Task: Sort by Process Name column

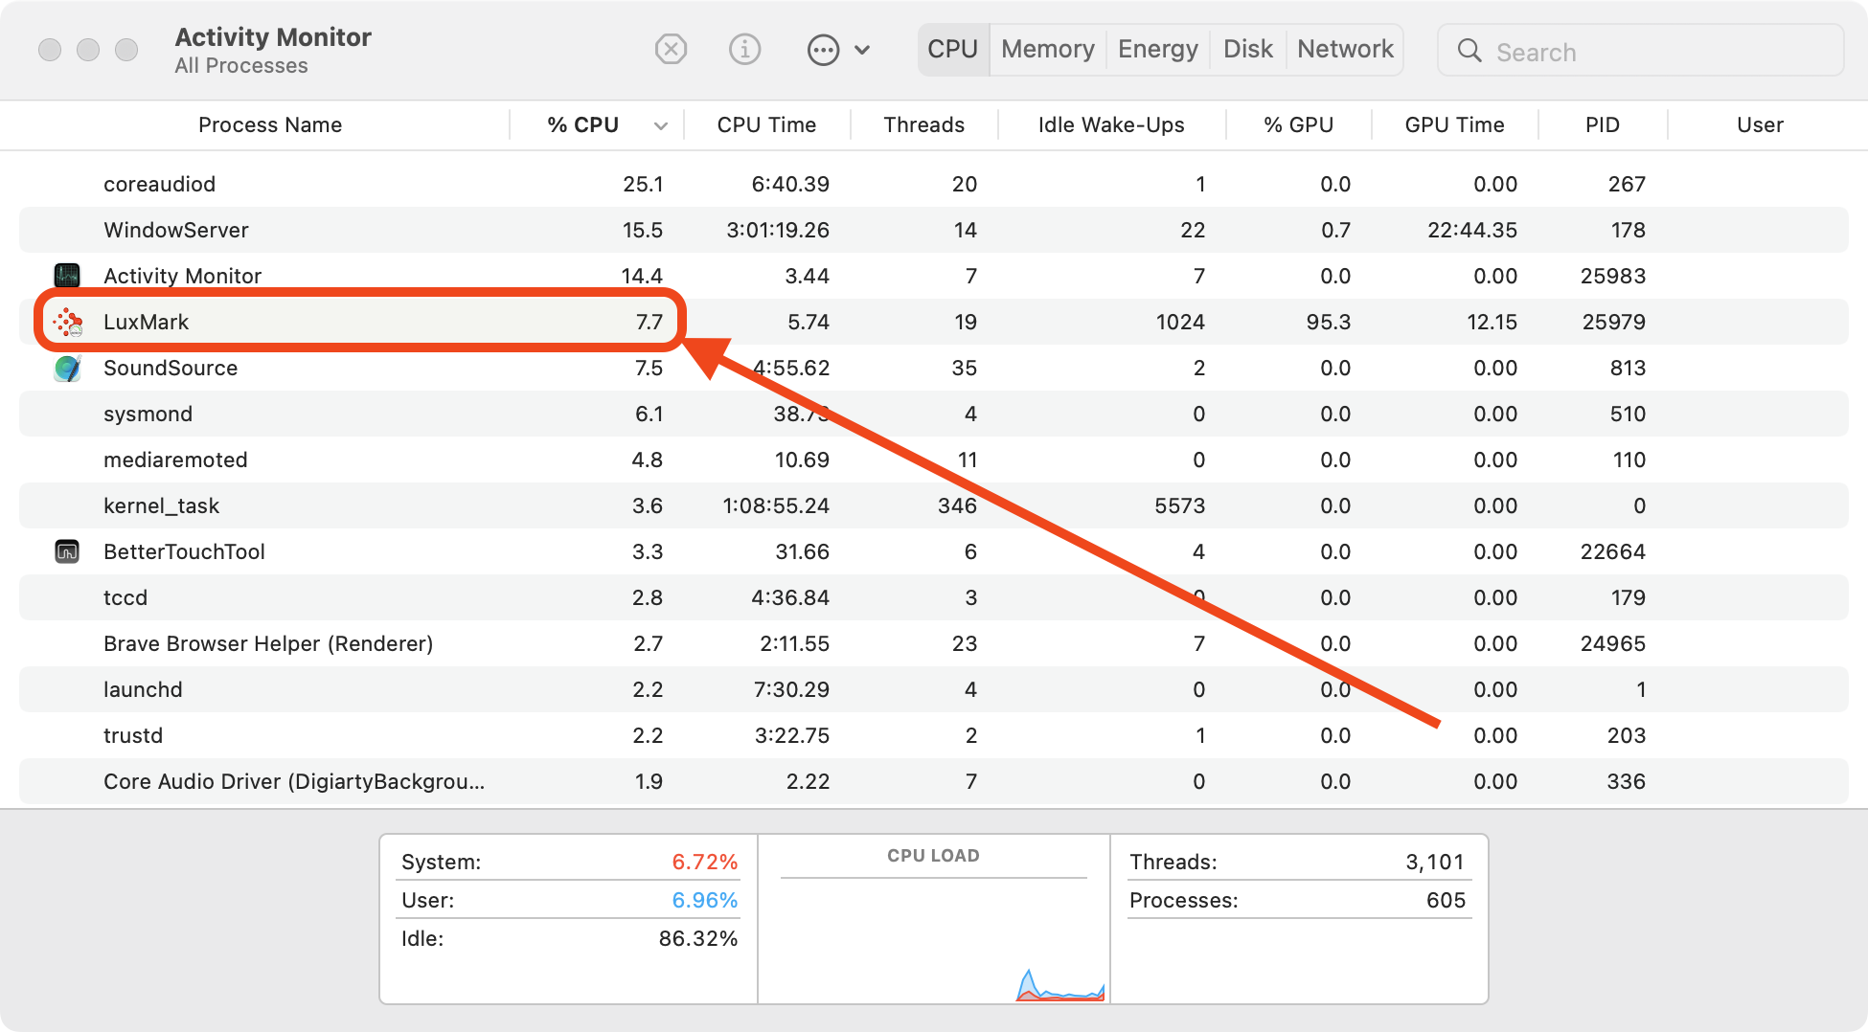Action: (x=270, y=124)
